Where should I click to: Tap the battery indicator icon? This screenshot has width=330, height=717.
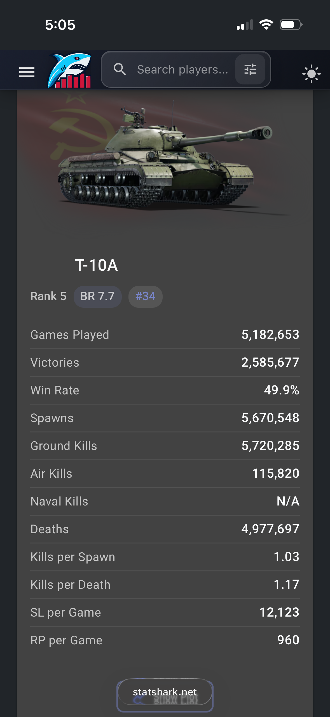click(x=291, y=25)
